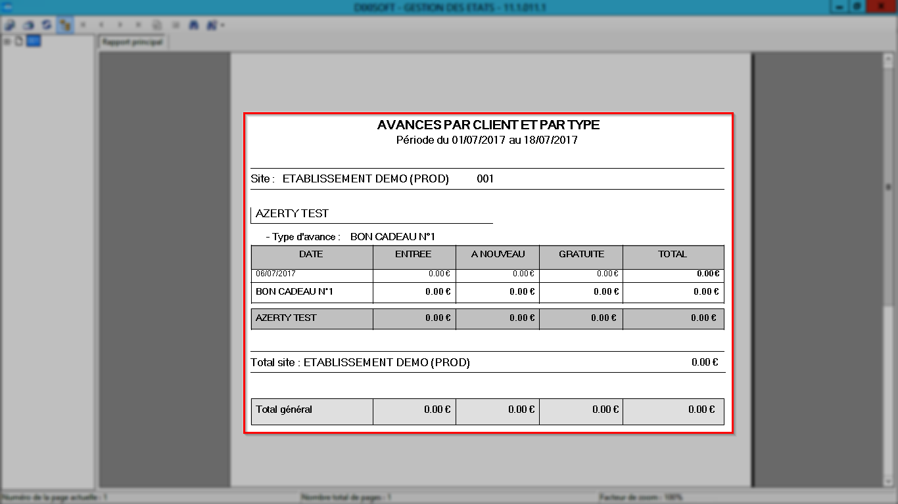Click the page icon in group tree
The width and height of the screenshot is (898, 504).
(x=19, y=41)
